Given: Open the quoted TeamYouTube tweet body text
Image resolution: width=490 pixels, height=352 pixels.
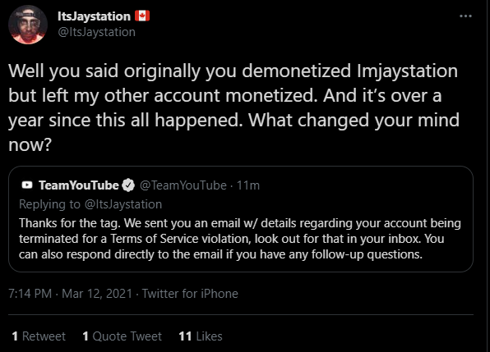Looking at the screenshot, I should point(240,239).
